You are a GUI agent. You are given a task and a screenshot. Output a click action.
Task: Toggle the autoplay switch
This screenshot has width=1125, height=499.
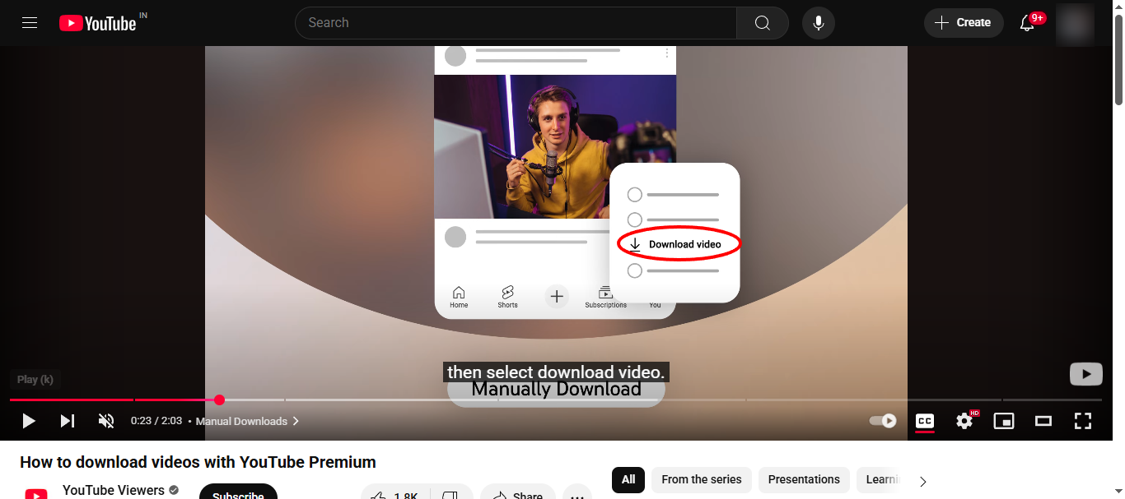pyautogui.click(x=884, y=421)
